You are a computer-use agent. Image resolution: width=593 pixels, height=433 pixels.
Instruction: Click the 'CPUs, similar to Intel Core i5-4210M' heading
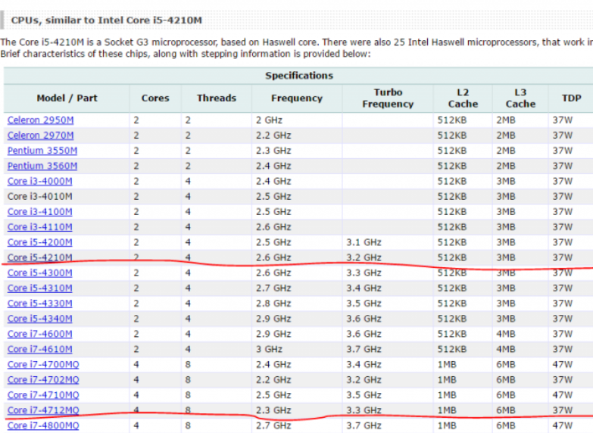coord(106,20)
